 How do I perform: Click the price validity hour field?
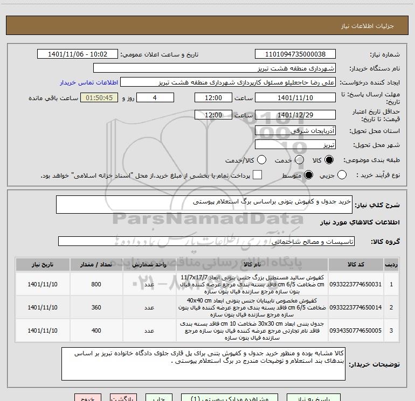click(213, 115)
